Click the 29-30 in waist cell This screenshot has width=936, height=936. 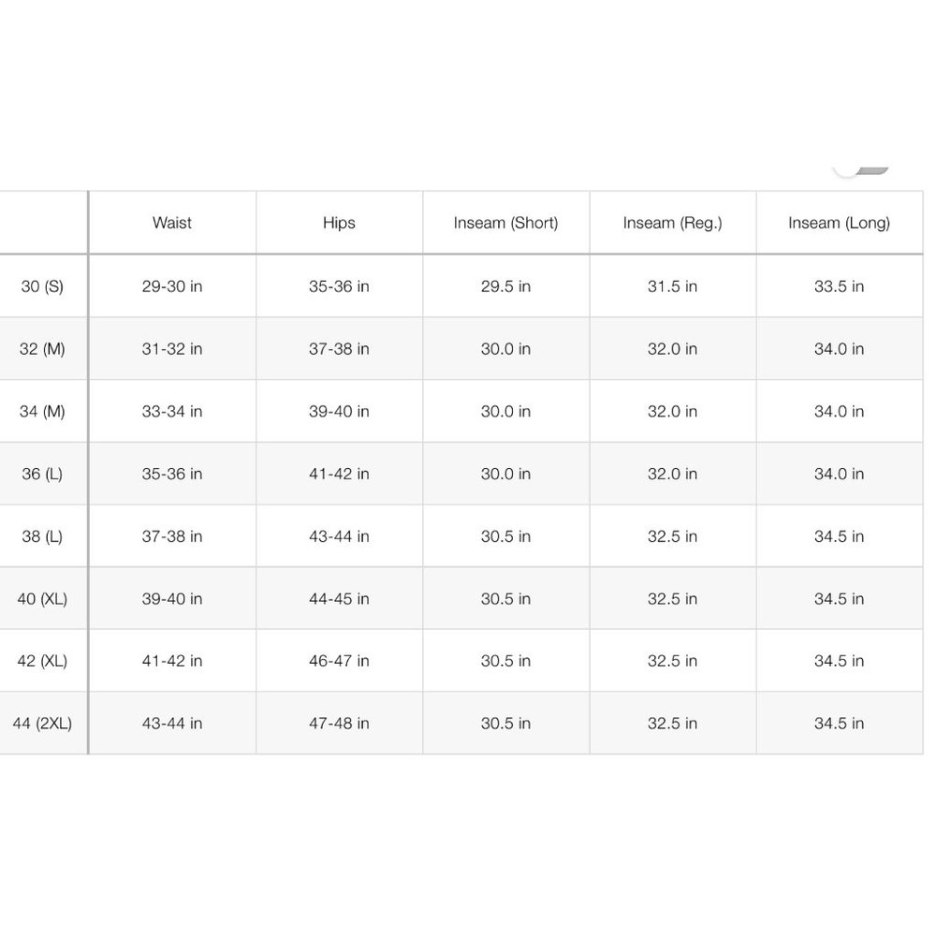coord(172,286)
